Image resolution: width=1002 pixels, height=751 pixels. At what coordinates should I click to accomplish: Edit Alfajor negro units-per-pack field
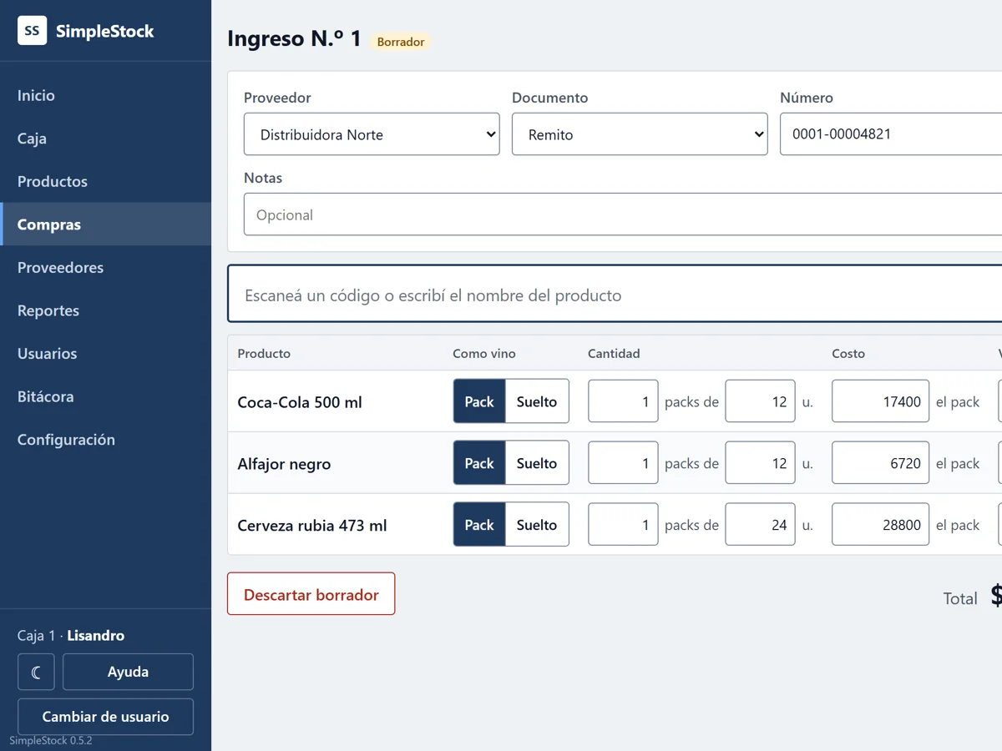click(760, 463)
